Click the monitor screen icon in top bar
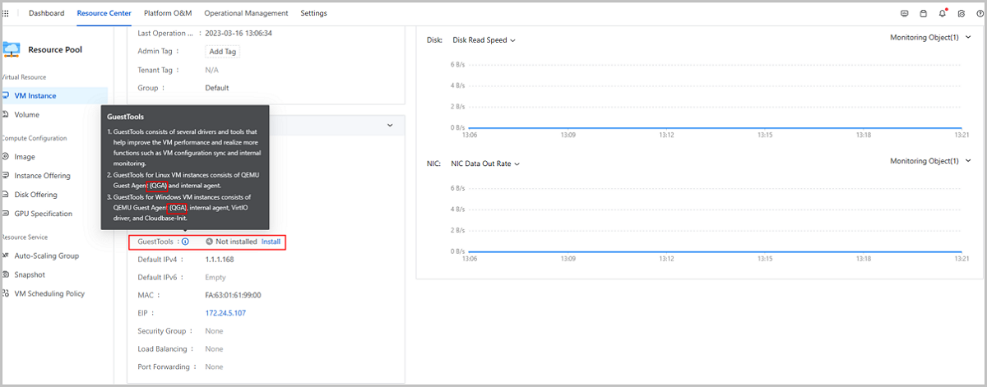Screen dimensions: 987x387 (x=905, y=14)
